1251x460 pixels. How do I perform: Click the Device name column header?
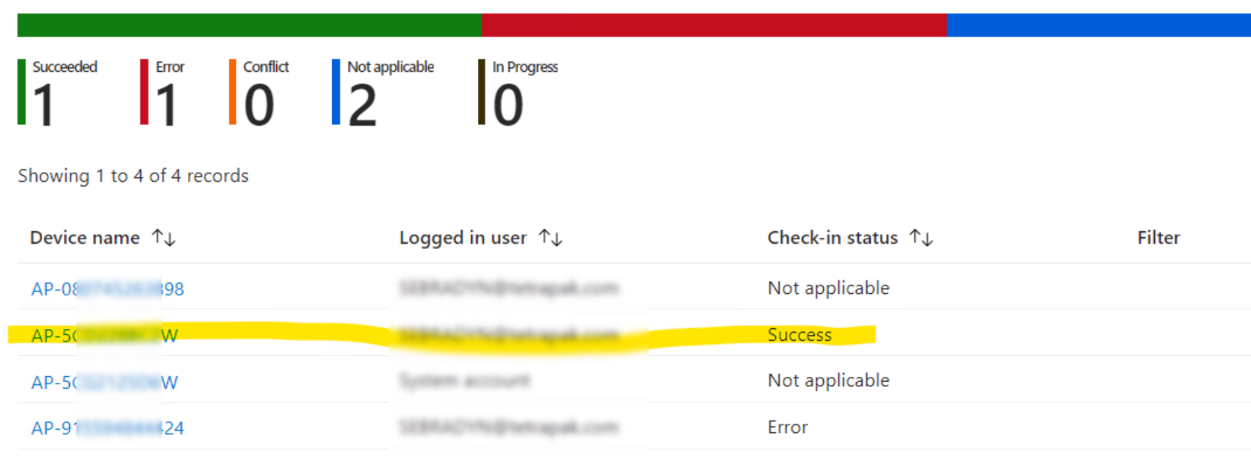click(85, 237)
